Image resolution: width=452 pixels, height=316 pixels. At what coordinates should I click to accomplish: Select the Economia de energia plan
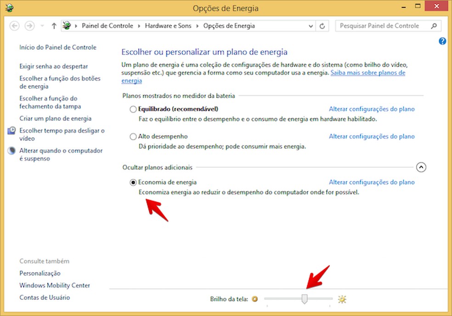133,183
